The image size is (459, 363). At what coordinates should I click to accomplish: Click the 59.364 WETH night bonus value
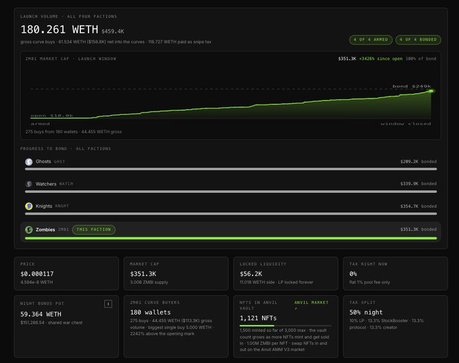(x=40, y=314)
